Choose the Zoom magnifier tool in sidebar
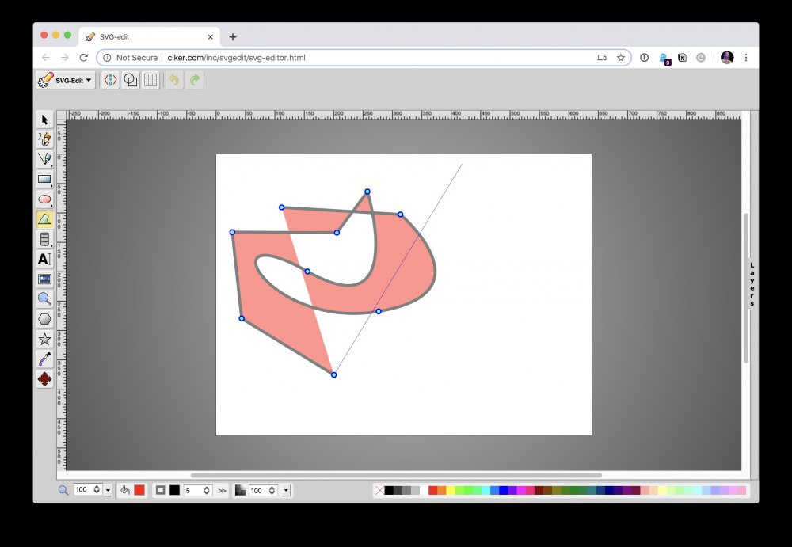792x547 pixels. pos(44,299)
